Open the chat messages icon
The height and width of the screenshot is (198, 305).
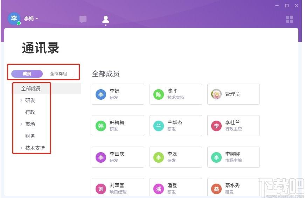[x=83, y=19]
